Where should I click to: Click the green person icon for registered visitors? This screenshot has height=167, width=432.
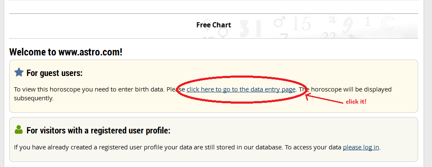click(x=19, y=130)
